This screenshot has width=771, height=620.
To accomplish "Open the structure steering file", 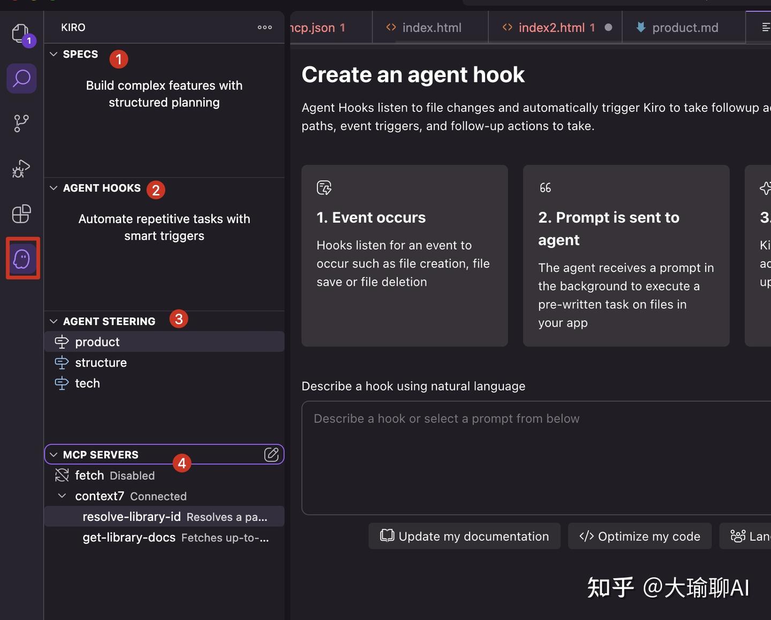I will coord(101,363).
